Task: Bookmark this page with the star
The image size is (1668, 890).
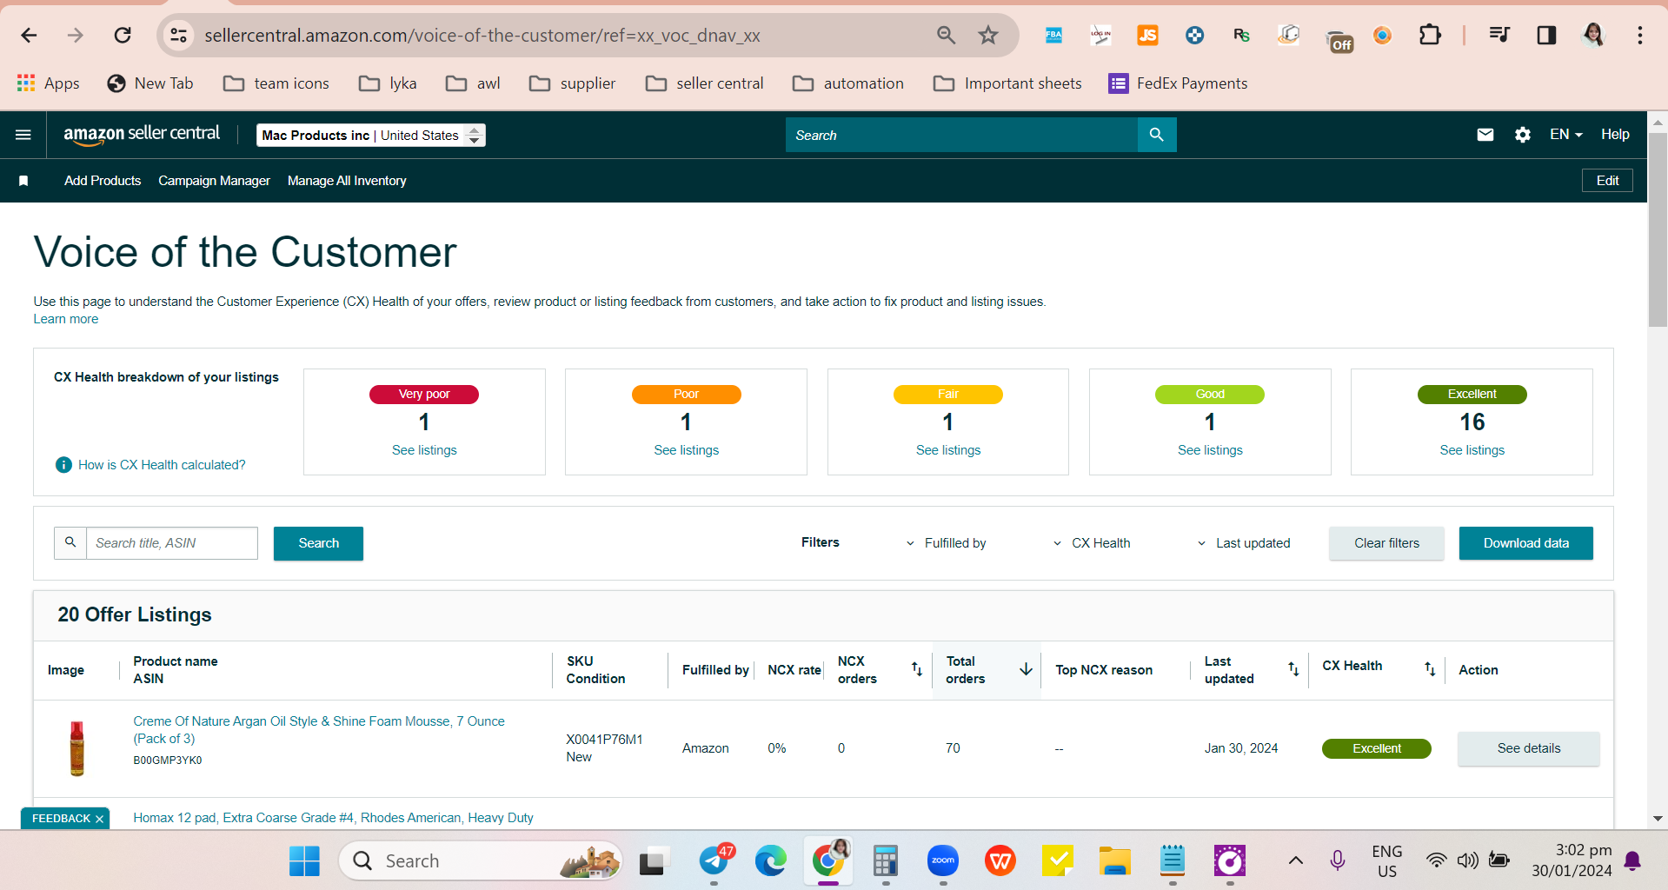Action: (988, 35)
